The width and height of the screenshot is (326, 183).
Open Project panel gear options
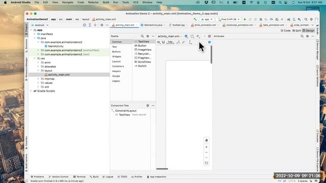pyautogui.click(x=102, y=25)
